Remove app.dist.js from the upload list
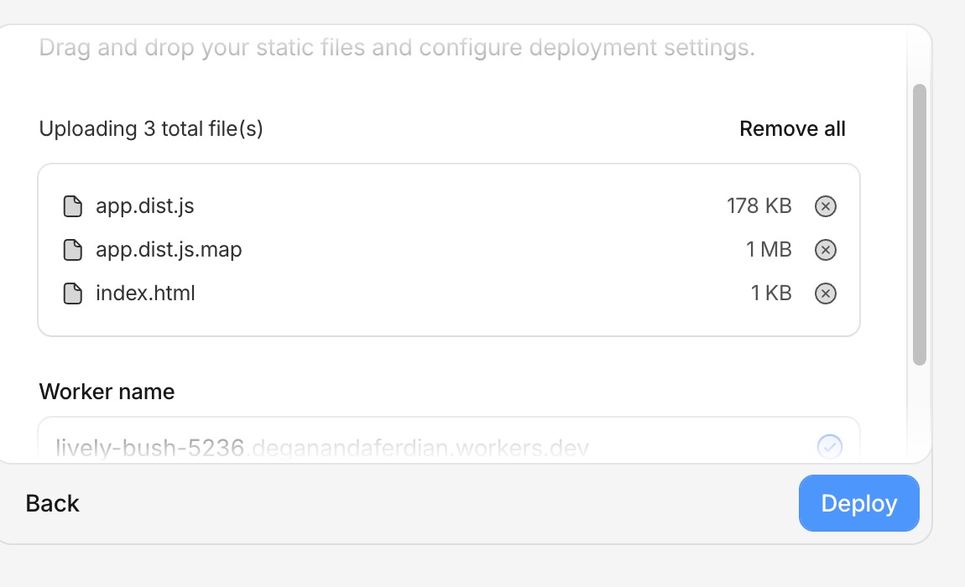This screenshot has width=965, height=587. click(x=826, y=206)
